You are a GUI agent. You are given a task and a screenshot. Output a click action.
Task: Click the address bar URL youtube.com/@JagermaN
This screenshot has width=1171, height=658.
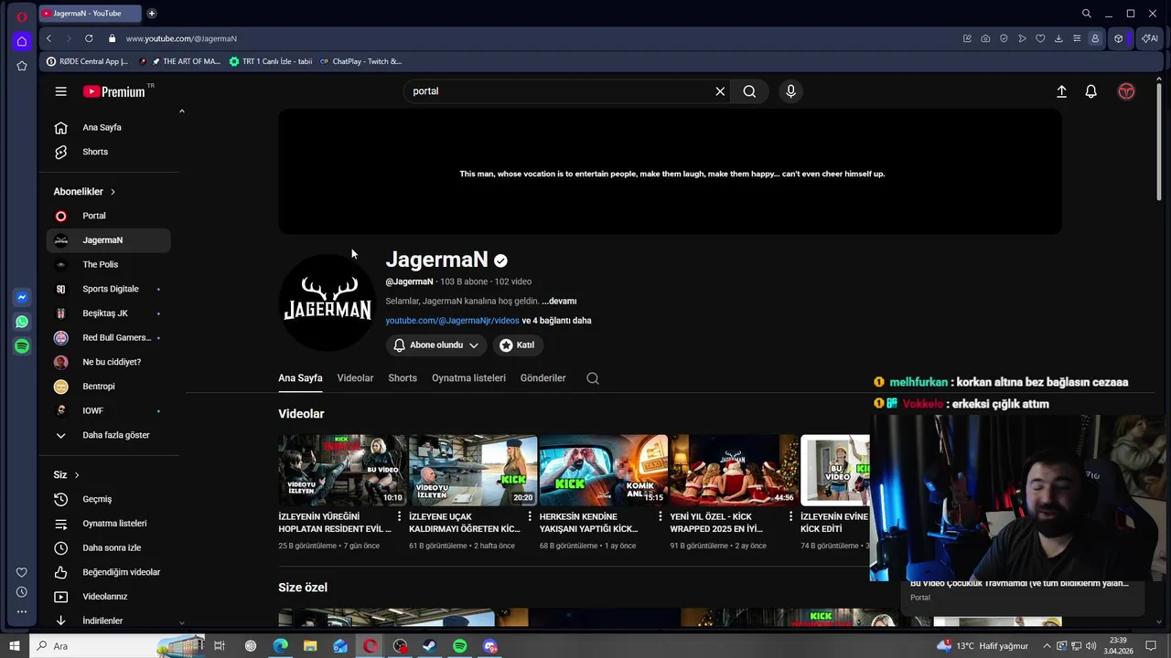(181, 38)
